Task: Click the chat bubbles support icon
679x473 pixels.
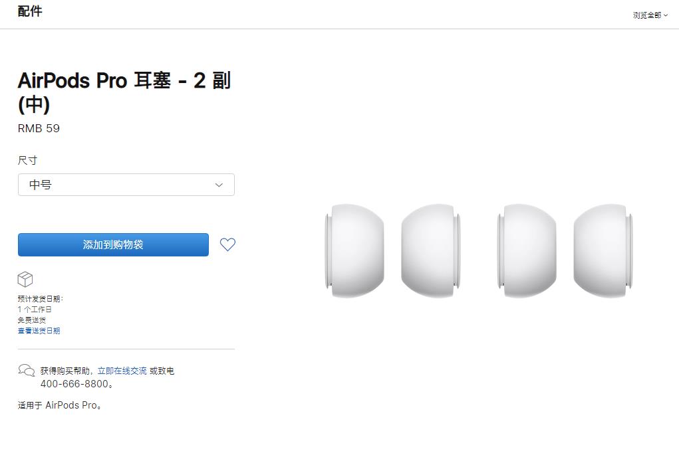Action: point(25,371)
